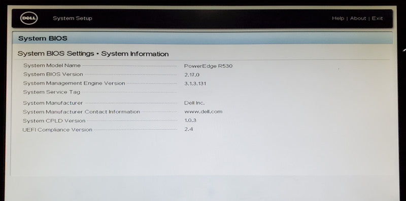Viewport: 406px width, 201px height.
Task: Select the System CPLD Version label
Action: [54, 120]
